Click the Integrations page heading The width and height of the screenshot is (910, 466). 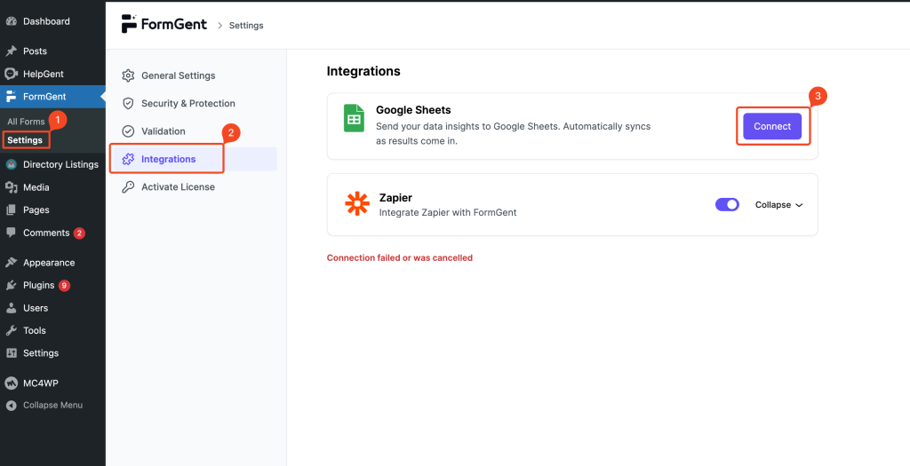(363, 71)
